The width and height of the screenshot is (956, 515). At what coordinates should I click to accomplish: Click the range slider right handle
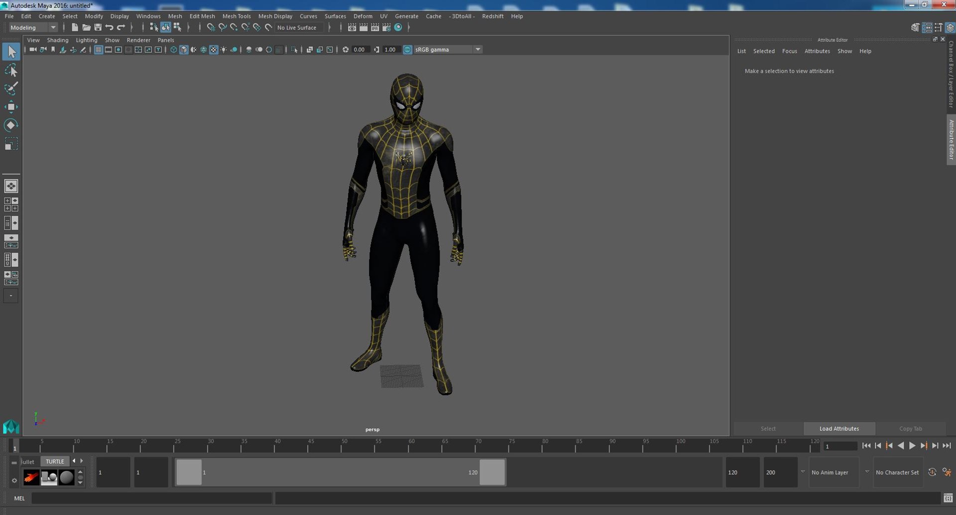(x=492, y=472)
